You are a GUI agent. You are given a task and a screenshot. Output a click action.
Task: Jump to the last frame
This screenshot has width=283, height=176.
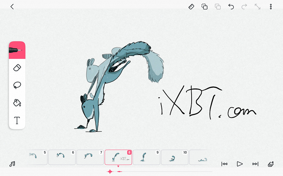(x=255, y=164)
